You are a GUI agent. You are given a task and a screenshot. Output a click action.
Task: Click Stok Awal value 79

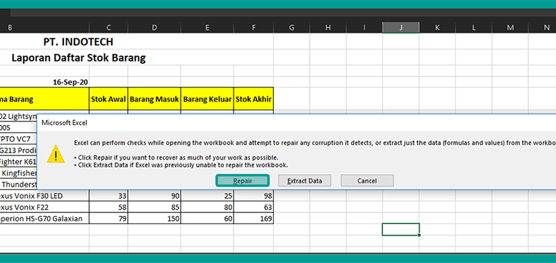pyautogui.click(x=108, y=219)
